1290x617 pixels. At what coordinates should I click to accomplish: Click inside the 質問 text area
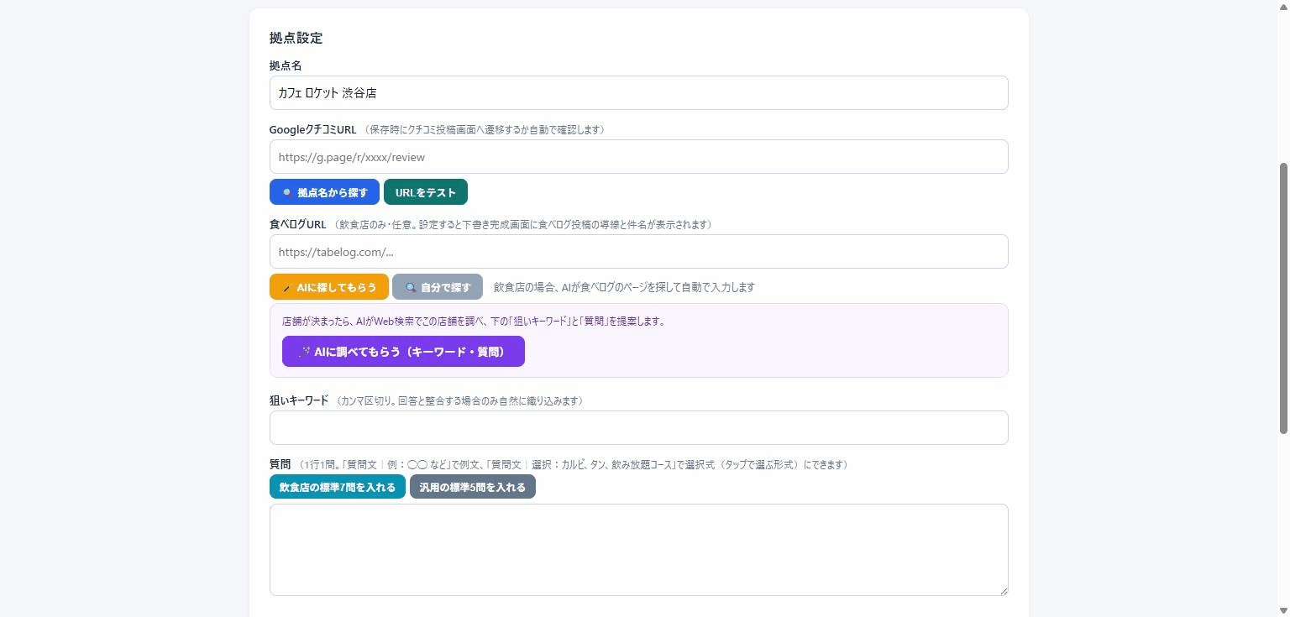click(638, 550)
